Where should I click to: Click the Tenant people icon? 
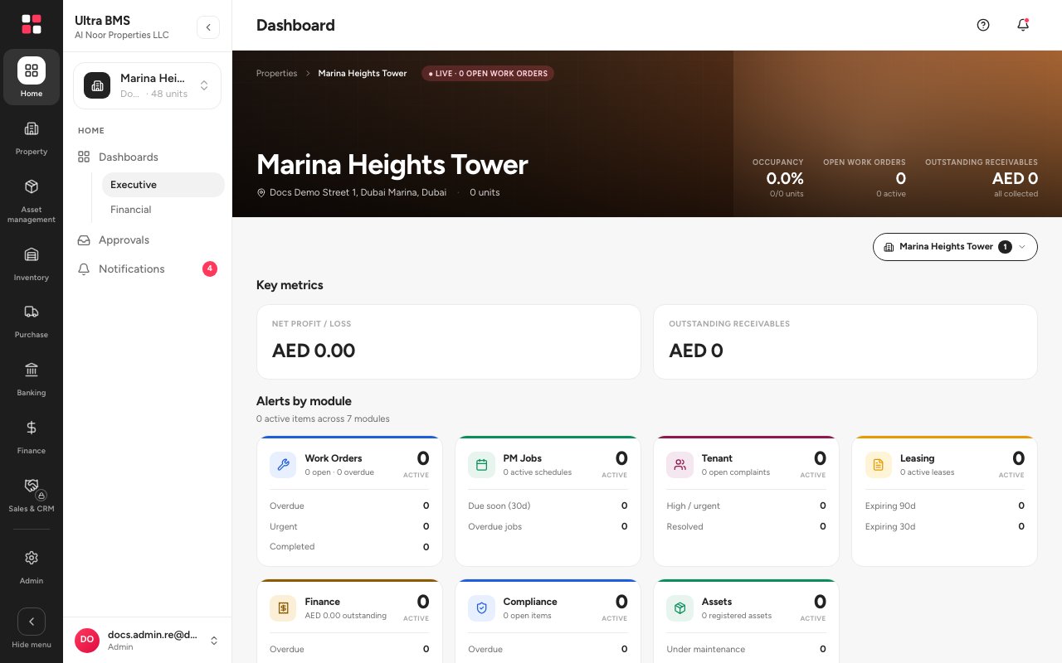pos(680,465)
